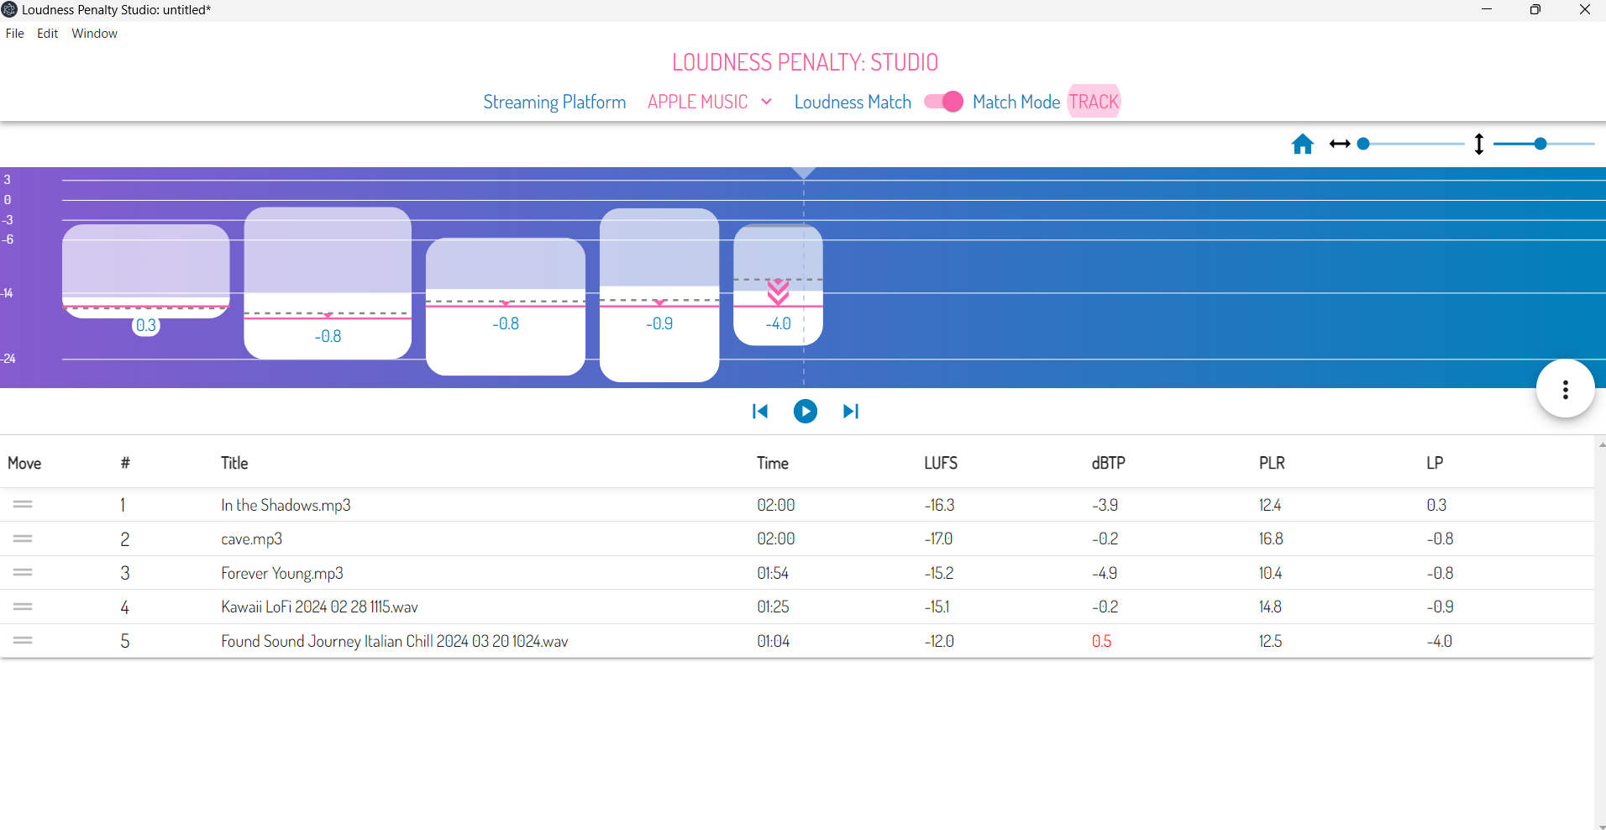
Task: Click the dropdown chevron beside APPLE MUSIC
Action: click(x=766, y=102)
